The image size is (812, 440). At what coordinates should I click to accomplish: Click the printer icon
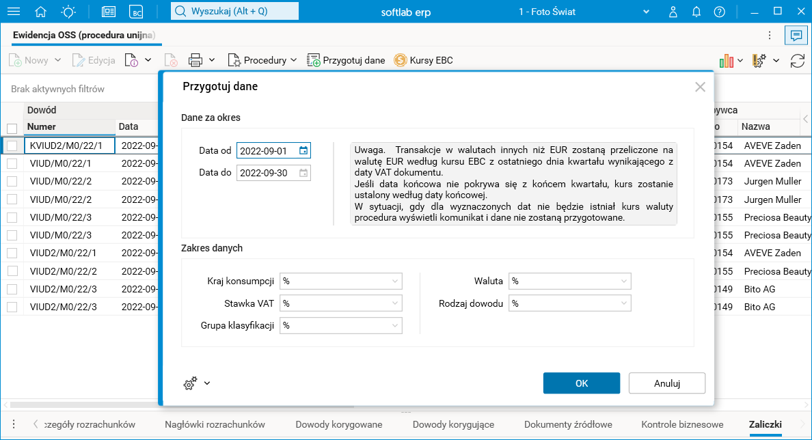(195, 61)
